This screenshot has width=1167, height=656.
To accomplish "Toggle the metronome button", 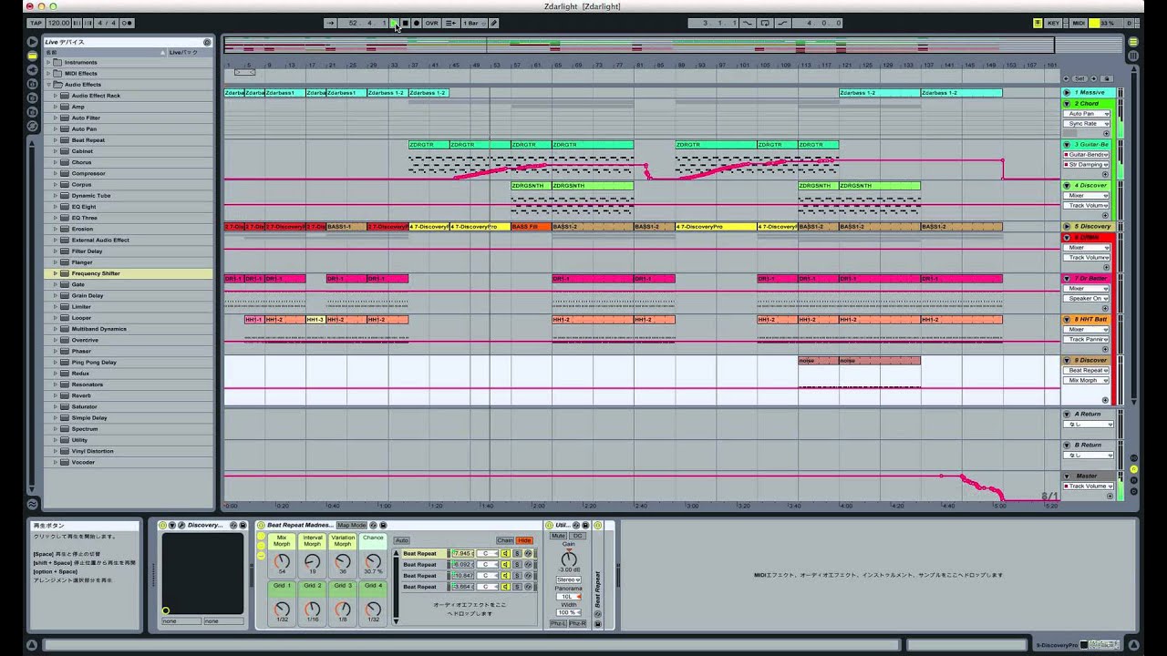I will [x=127, y=23].
